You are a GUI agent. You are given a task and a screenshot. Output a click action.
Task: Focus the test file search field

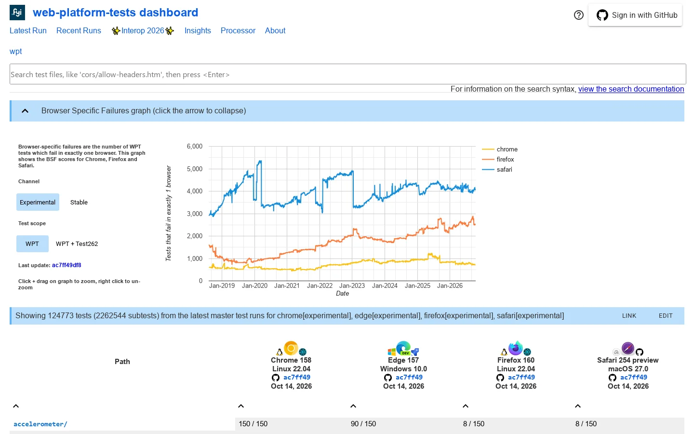pos(348,74)
